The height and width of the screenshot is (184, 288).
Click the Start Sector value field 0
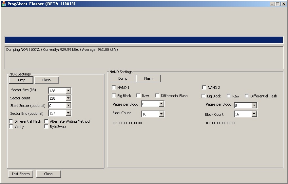click(x=57, y=106)
